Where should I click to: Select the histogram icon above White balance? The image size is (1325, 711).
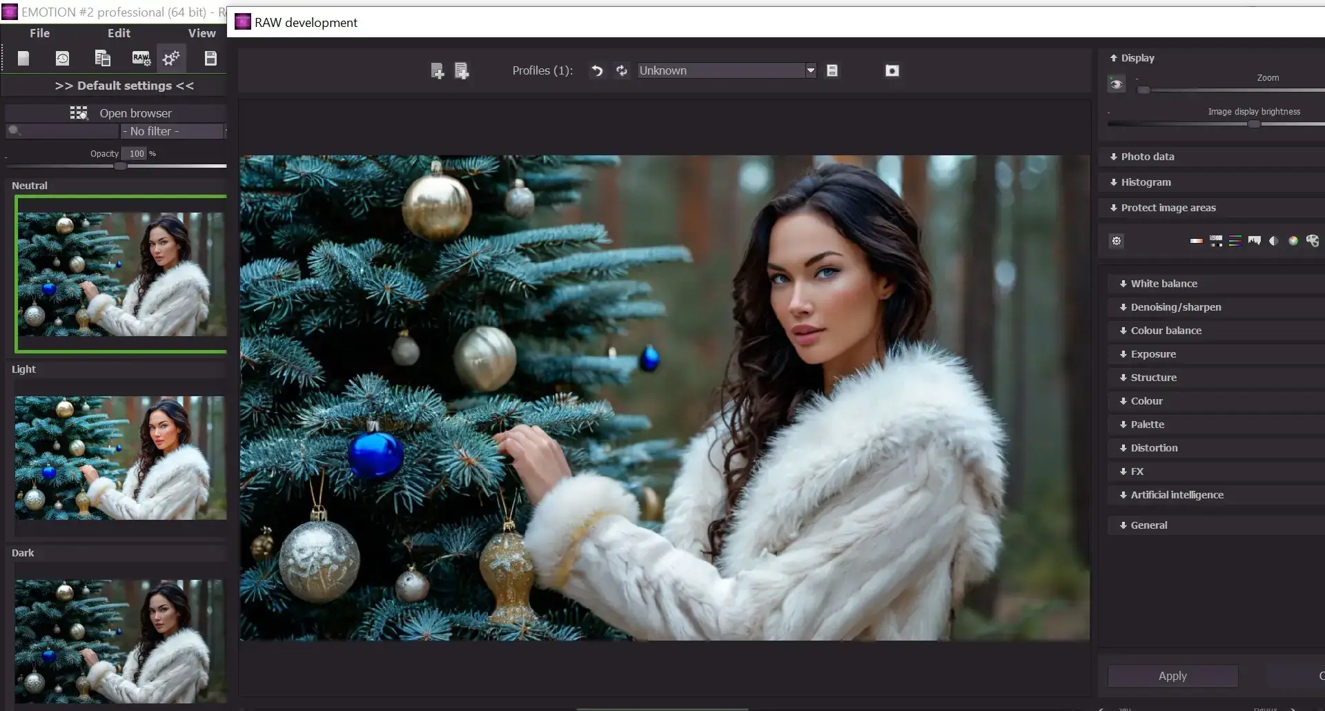[x=1255, y=240]
